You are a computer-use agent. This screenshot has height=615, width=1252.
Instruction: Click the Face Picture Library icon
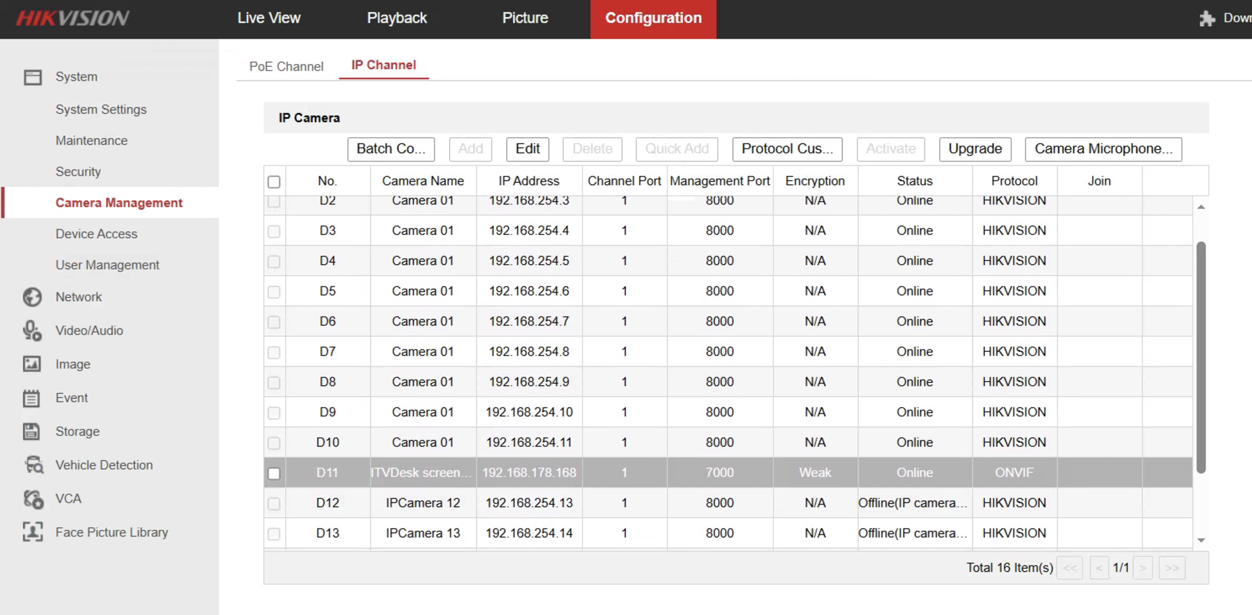pyautogui.click(x=33, y=532)
